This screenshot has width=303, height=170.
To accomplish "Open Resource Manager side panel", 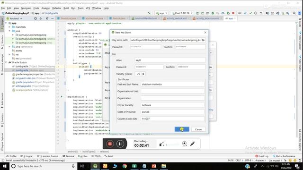I will (x=2, y=65).
